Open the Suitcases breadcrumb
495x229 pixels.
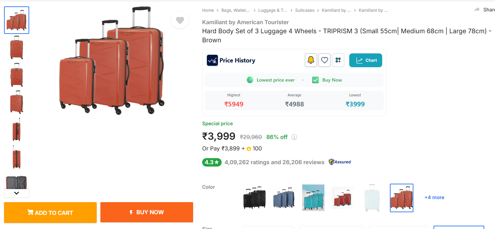tap(305, 10)
